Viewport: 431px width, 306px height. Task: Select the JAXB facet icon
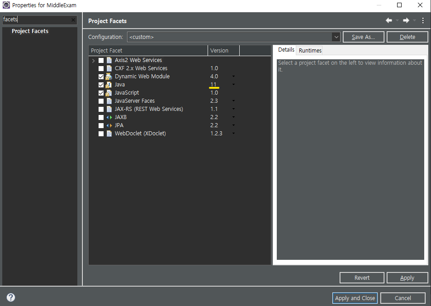tap(109, 117)
